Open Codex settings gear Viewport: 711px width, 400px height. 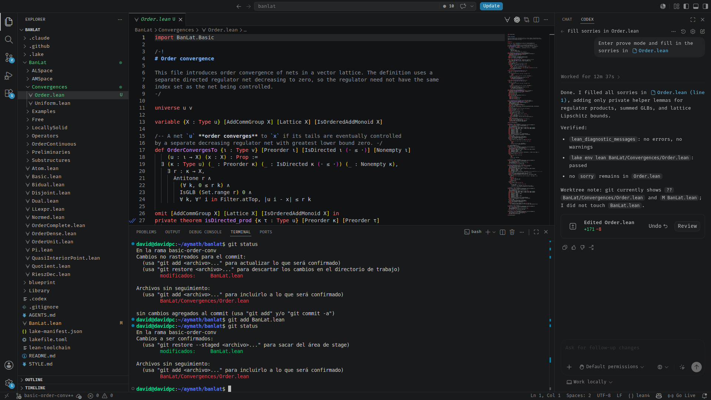click(x=693, y=31)
